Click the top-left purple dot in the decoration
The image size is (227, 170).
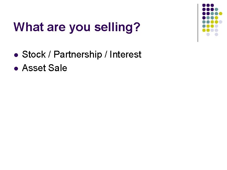tap(204, 5)
